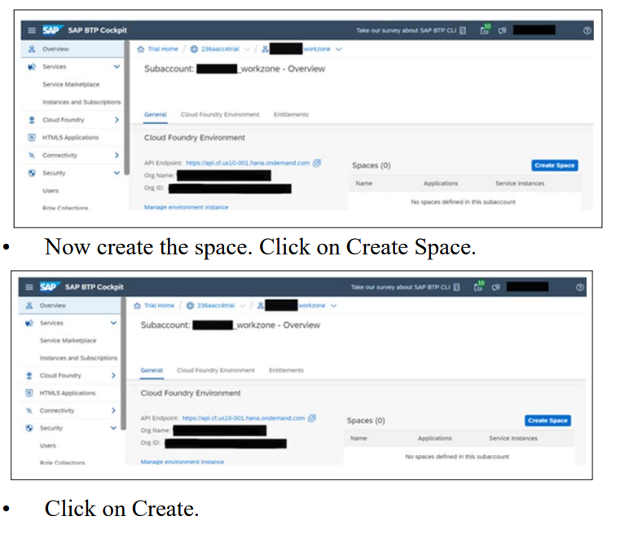Click the Security shield icon, second screenshot

point(29,428)
